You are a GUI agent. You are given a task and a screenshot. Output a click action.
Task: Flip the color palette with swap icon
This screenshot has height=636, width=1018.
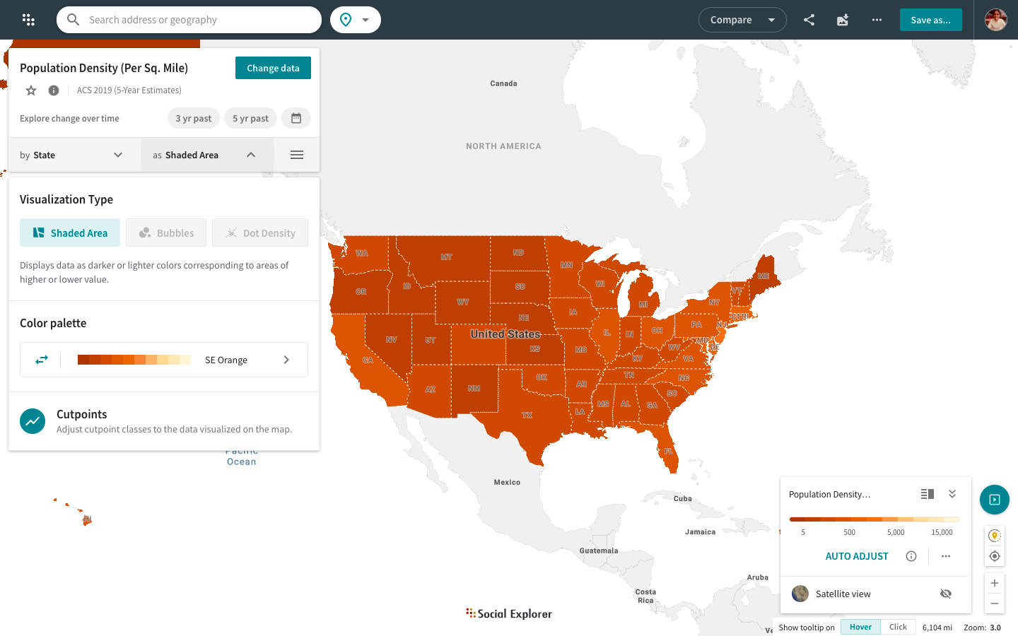pos(42,360)
